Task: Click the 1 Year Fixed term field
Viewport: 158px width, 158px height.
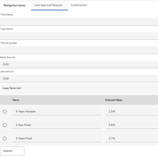Action: point(56,125)
